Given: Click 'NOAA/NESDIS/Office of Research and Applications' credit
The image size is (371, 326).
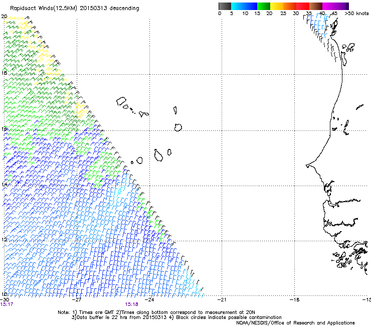Looking at the screenshot, I should pyautogui.click(x=295, y=323).
